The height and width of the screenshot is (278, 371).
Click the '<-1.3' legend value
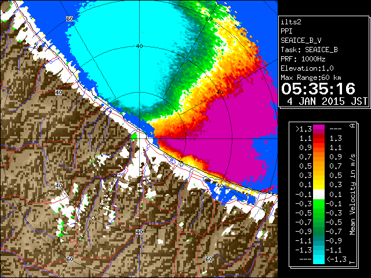[336, 259]
